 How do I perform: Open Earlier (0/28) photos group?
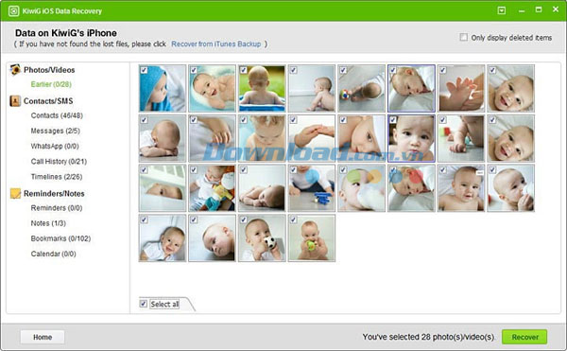pos(51,84)
